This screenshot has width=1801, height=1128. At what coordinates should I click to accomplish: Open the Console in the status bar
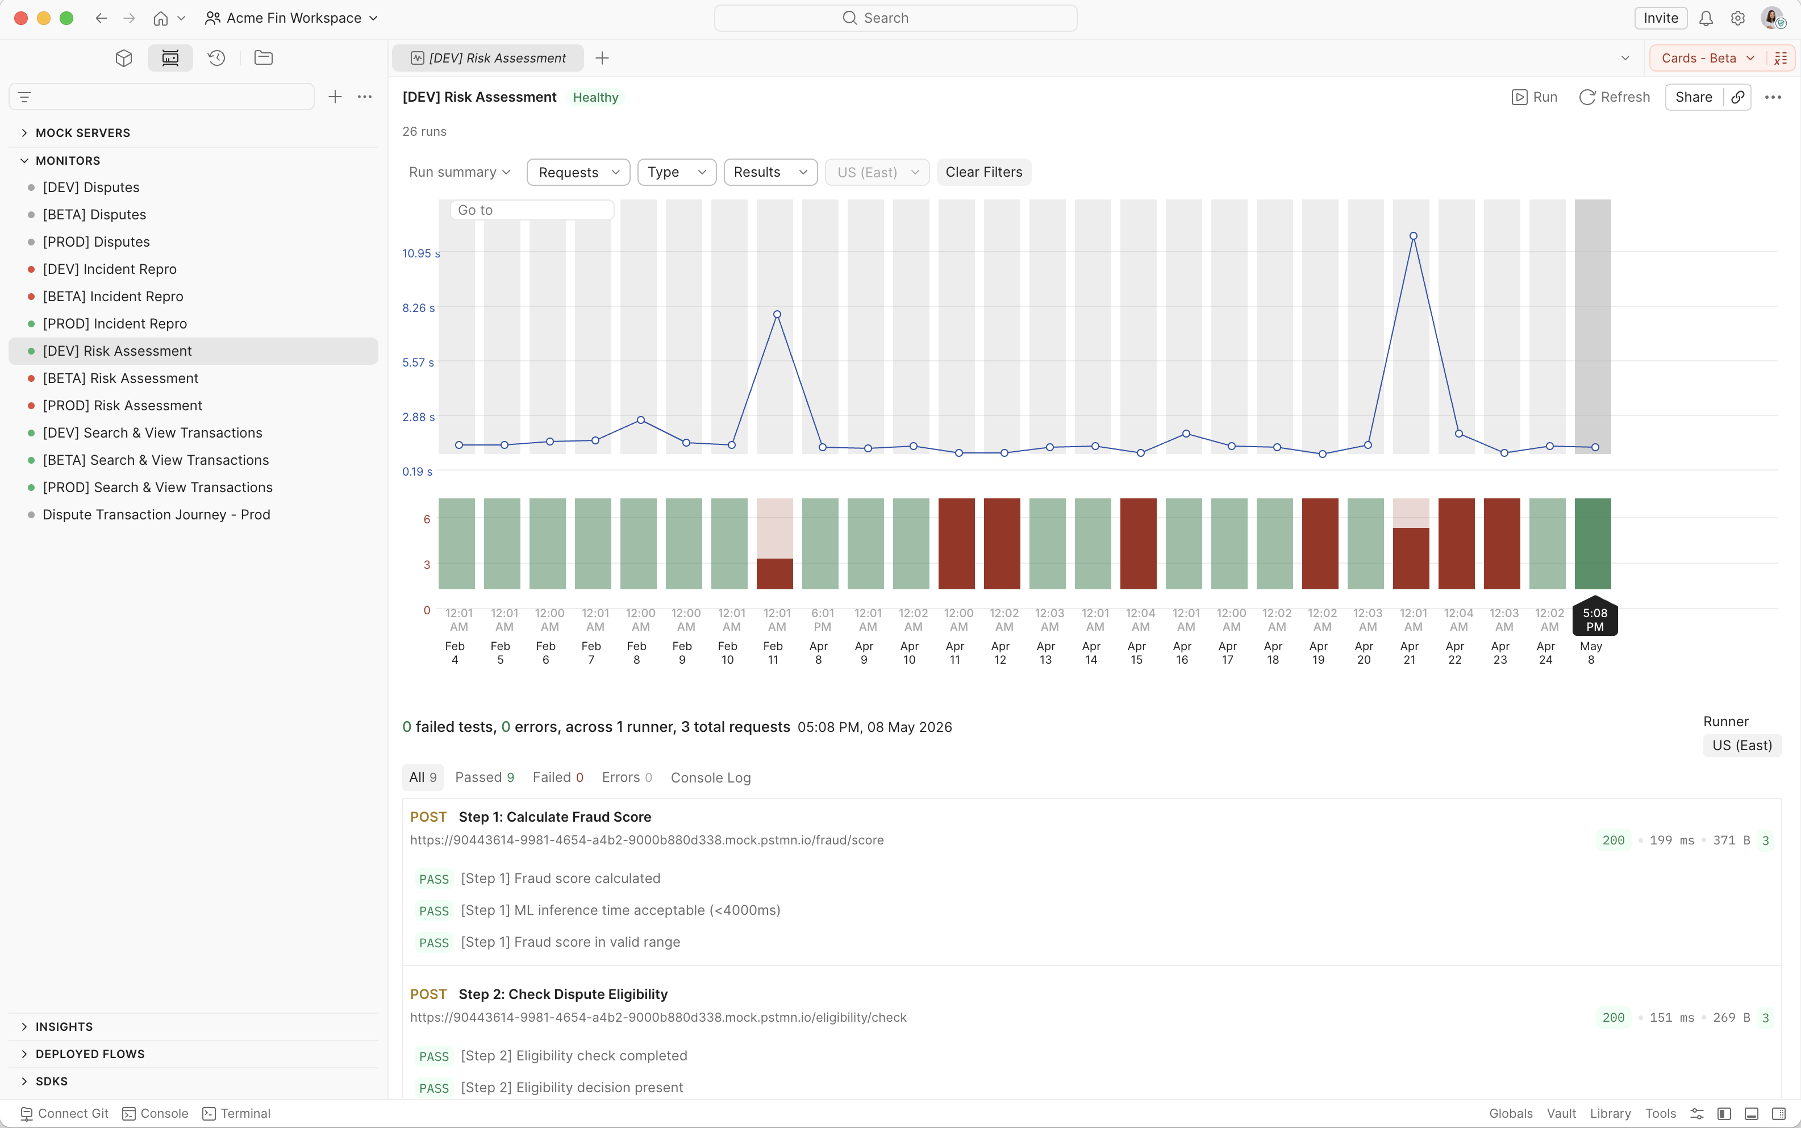click(155, 1113)
